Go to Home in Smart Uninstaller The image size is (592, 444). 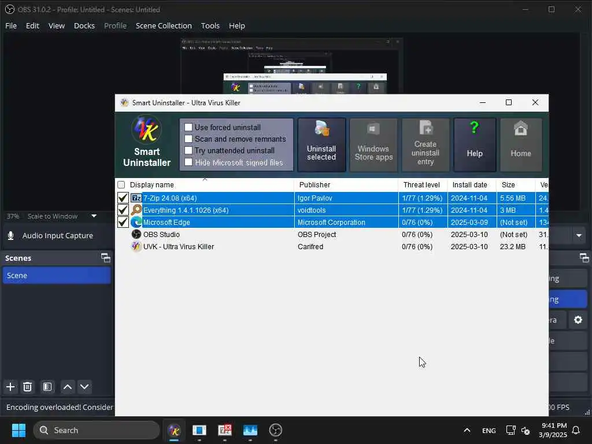pyautogui.click(x=521, y=145)
